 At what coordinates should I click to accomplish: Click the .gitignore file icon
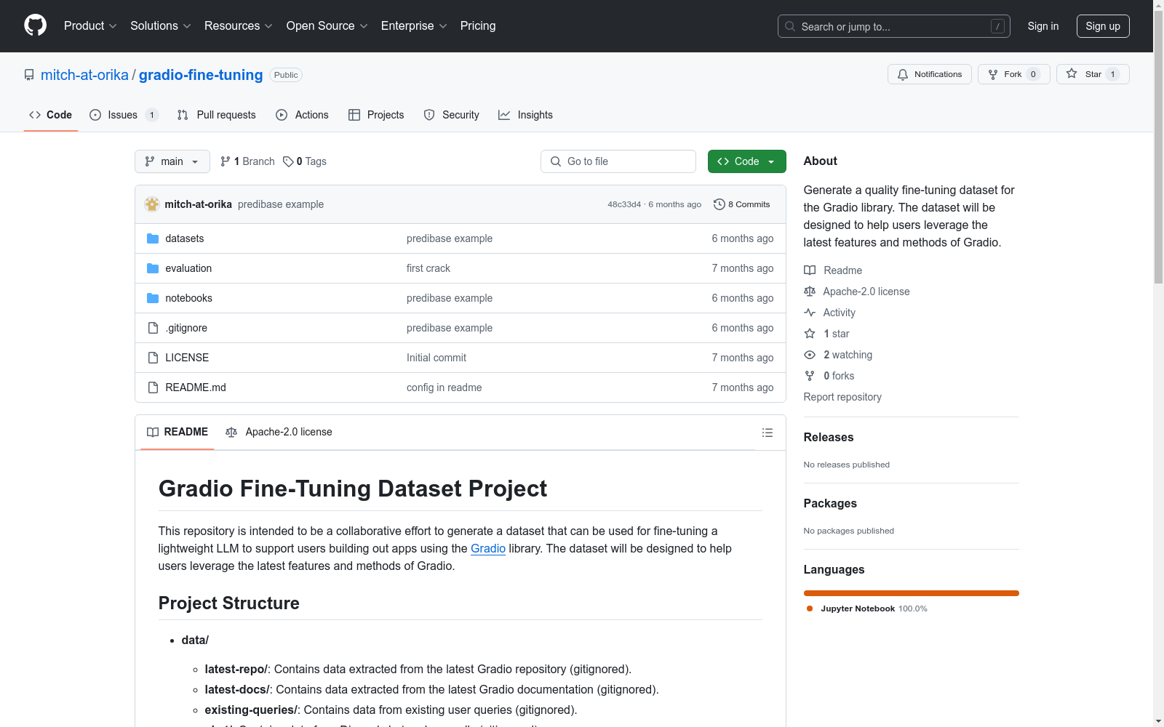click(x=153, y=328)
